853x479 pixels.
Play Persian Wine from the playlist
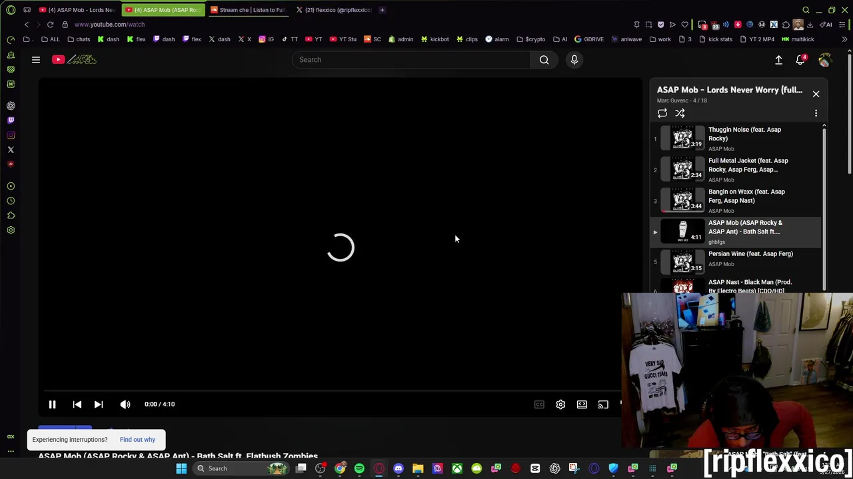(x=736, y=262)
